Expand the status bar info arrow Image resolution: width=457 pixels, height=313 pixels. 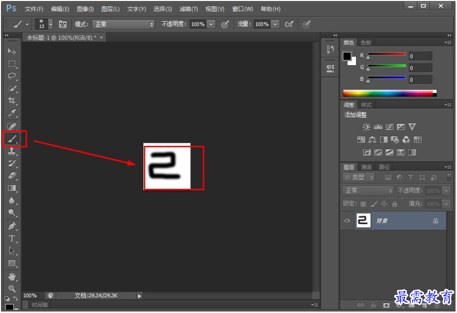tap(139, 296)
